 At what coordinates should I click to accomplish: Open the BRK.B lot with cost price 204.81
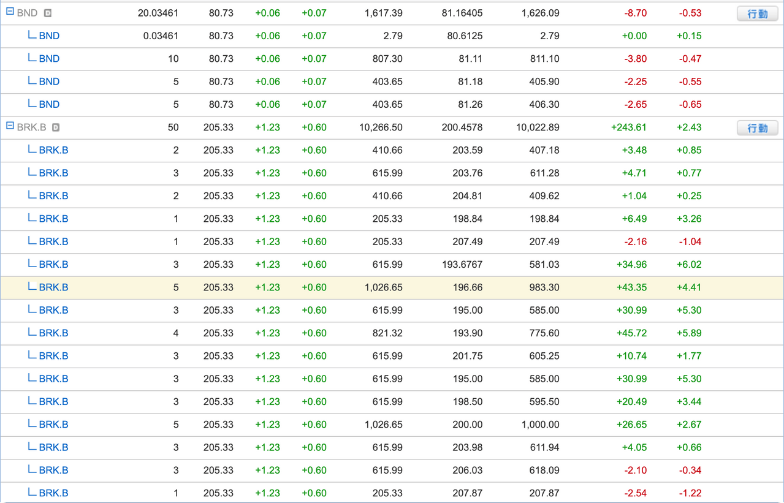click(x=53, y=196)
